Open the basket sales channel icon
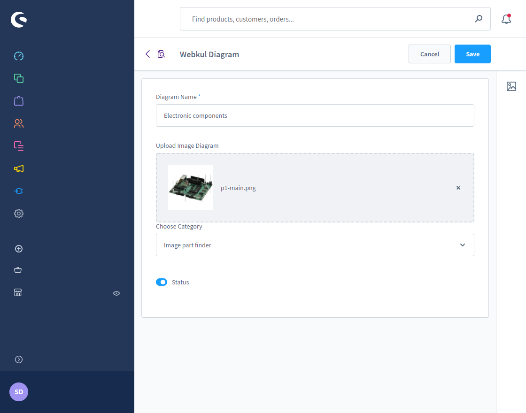The image size is (526, 413). (18, 270)
